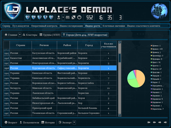This screenshot has height=128, width=171.
Task: Open the История history view
Action: [48, 122]
